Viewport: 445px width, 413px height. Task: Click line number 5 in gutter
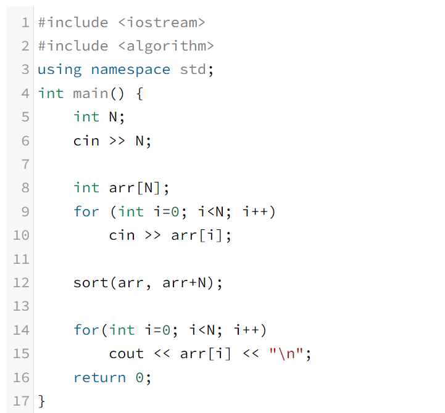(x=25, y=117)
